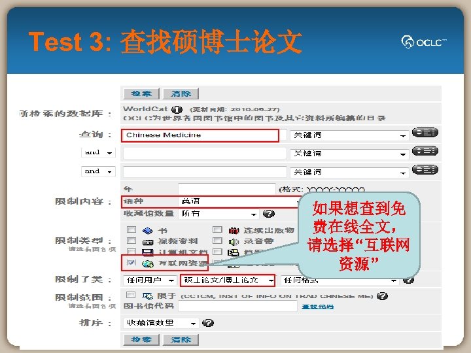Open second 'and' boolean operator dropdown
This screenshot has width=471, height=353.
98,171
